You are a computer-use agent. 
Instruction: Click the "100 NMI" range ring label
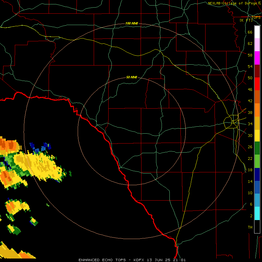(x=132, y=23)
